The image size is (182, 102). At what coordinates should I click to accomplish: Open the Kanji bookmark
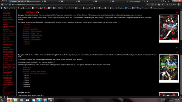click(91, 8)
